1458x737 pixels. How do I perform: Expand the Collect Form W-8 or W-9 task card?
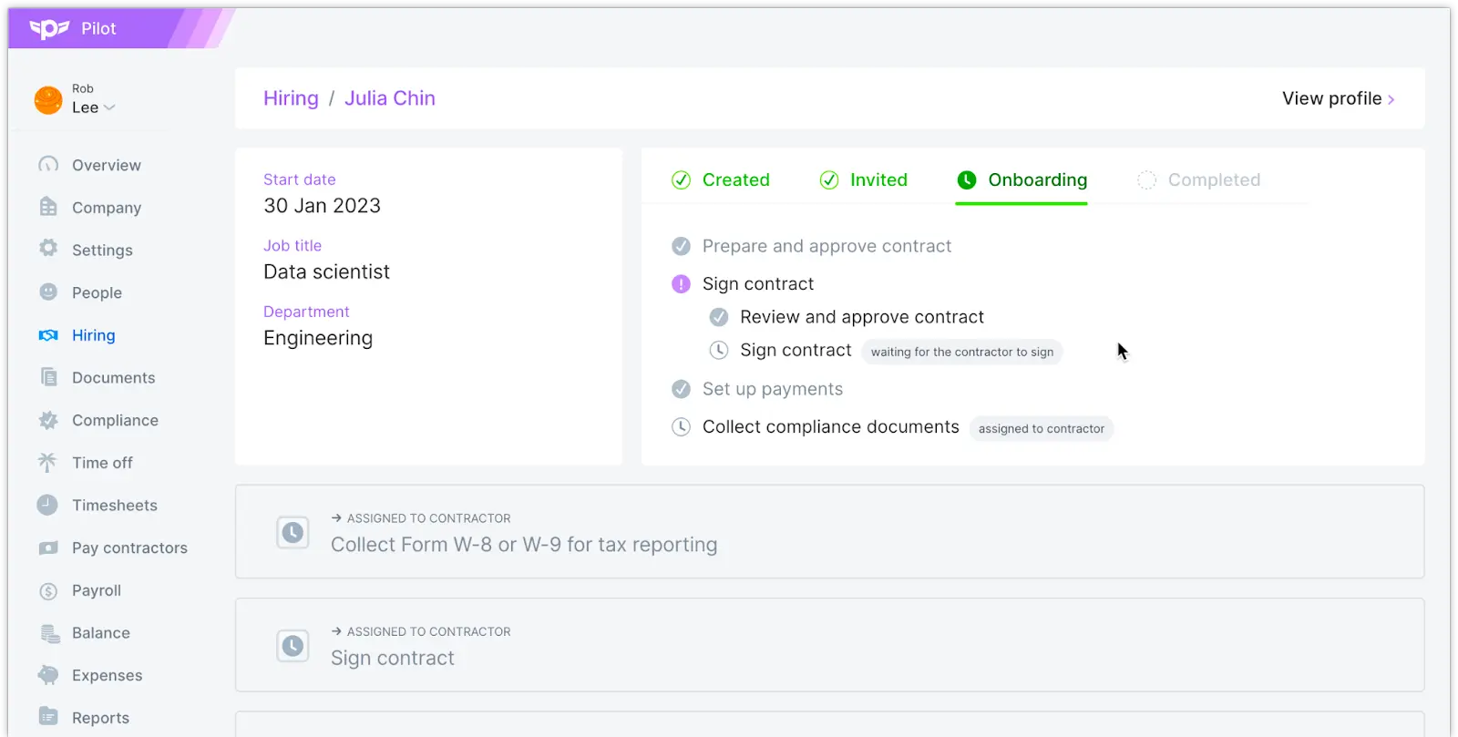[829, 532]
